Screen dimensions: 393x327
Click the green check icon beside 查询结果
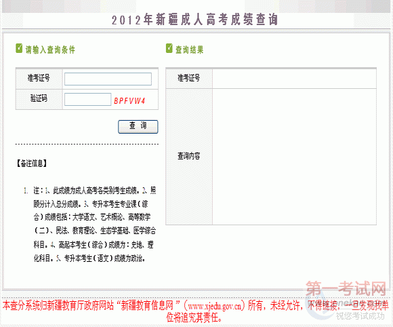[169, 48]
